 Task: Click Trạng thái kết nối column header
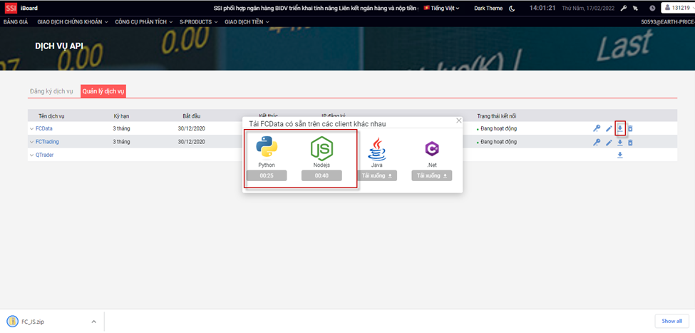pyautogui.click(x=496, y=116)
